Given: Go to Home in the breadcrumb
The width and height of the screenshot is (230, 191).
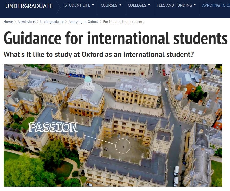Looking at the screenshot, I should 8,22.
